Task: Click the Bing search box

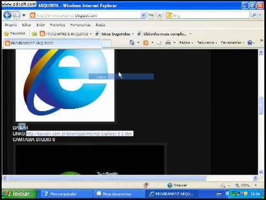Action: point(208,16)
